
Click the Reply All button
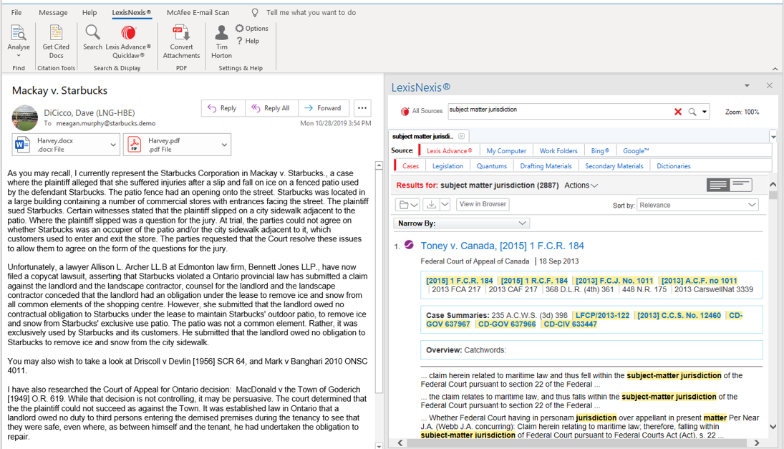click(x=271, y=108)
